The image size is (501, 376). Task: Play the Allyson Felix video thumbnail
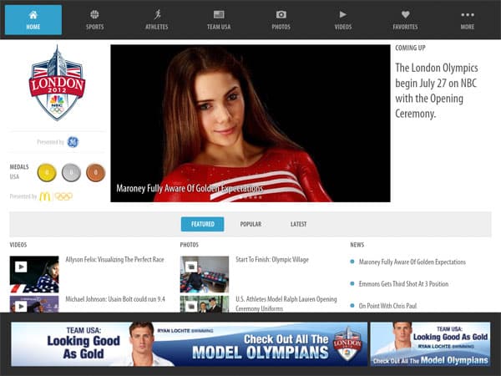34,274
